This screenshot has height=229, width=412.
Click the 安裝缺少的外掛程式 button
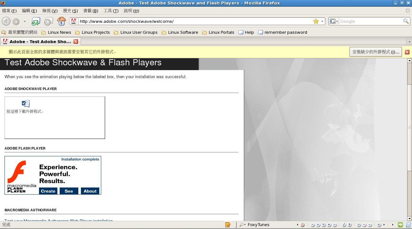coord(376,52)
